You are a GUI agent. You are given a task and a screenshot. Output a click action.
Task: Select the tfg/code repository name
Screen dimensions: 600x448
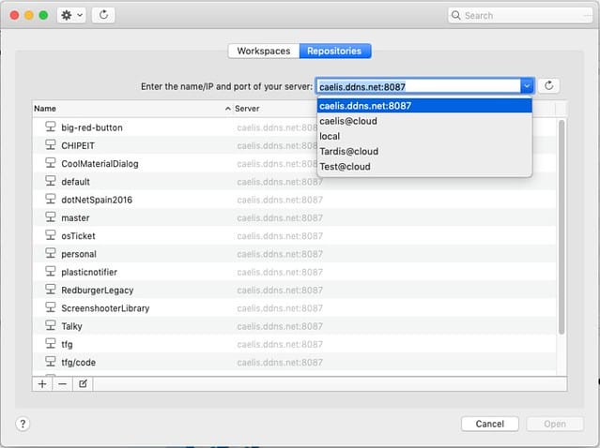coord(79,362)
